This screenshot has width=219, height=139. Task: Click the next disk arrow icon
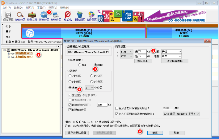coord(10,26)
